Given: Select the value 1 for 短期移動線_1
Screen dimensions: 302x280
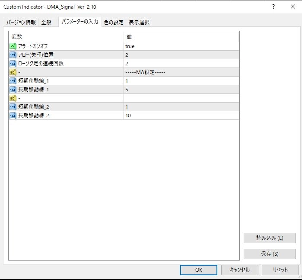Looking at the screenshot, I should pyautogui.click(x=127, y=81).
